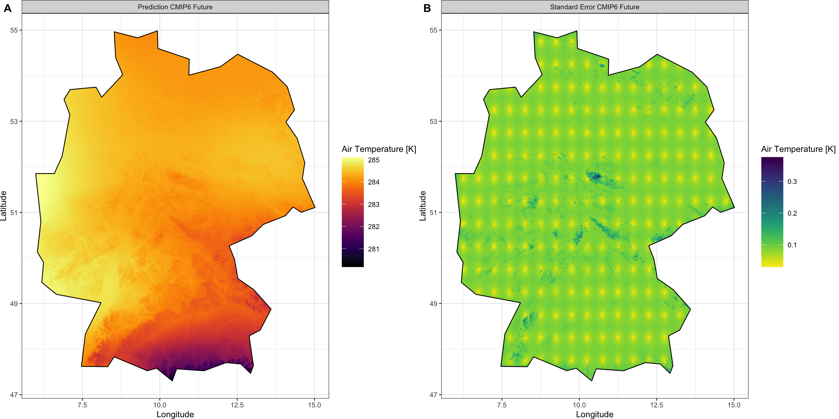Click the 53 latitude tick label on map A

tap(14, 121)
